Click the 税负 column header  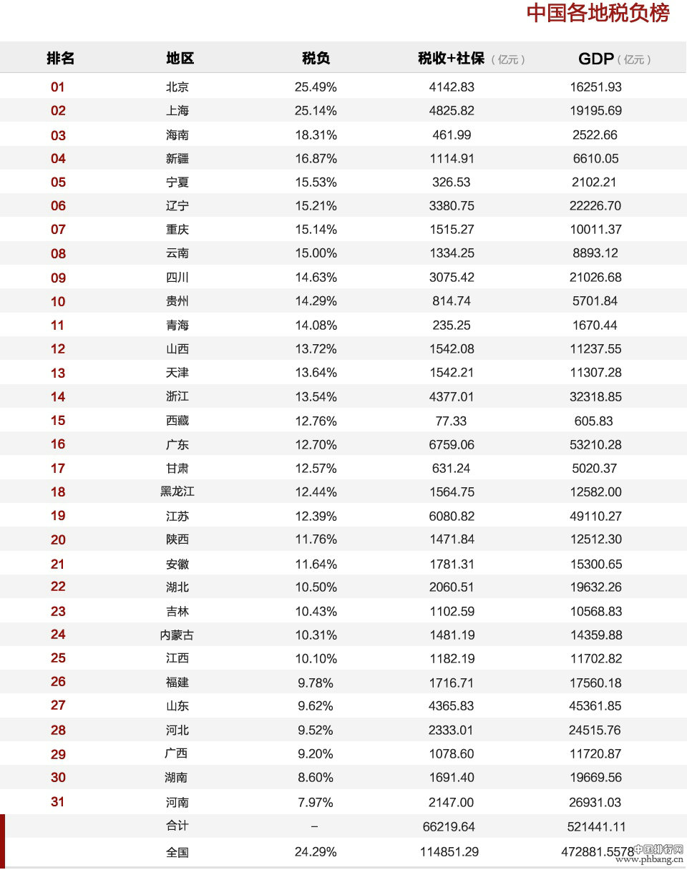(x=316, y=59)
